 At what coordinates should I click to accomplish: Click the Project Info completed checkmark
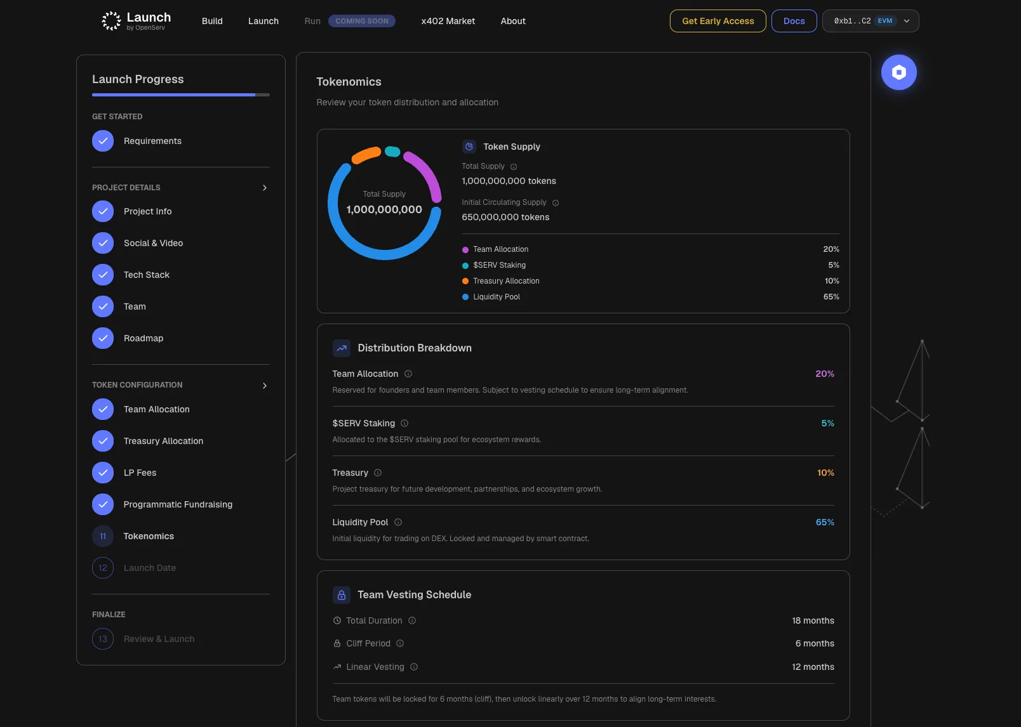point(103,211)
